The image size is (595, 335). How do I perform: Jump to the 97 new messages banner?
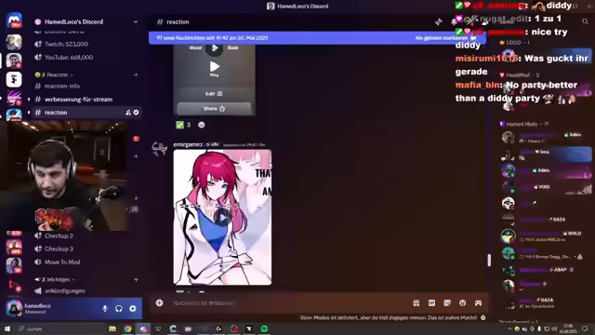213,38
